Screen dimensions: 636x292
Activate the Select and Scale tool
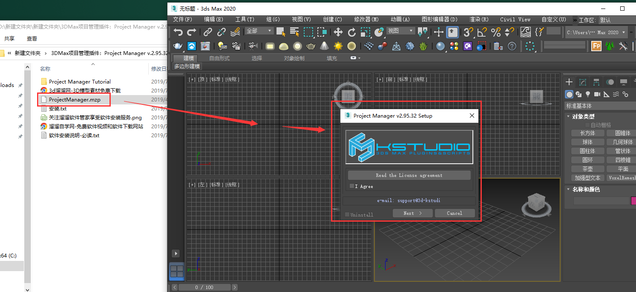365,32
